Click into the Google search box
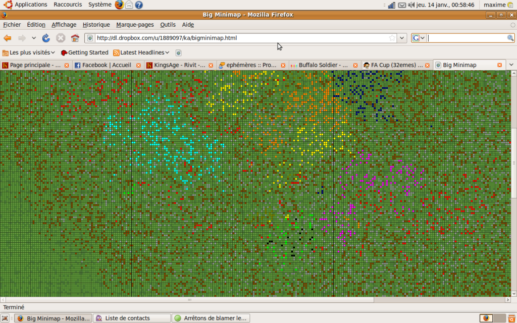The image size is (517, 323). coord(467,38)
